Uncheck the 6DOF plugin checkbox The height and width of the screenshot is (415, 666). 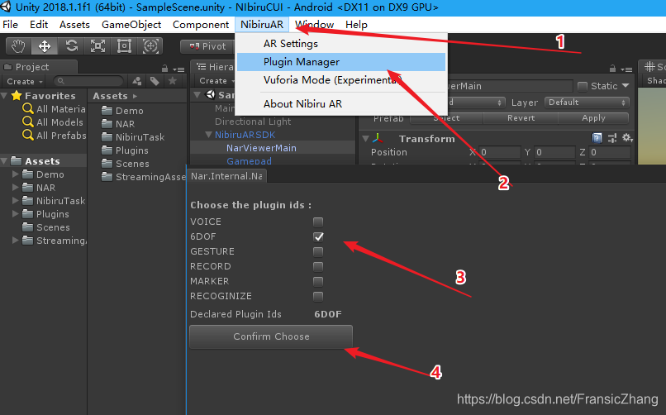click(317, 236)
